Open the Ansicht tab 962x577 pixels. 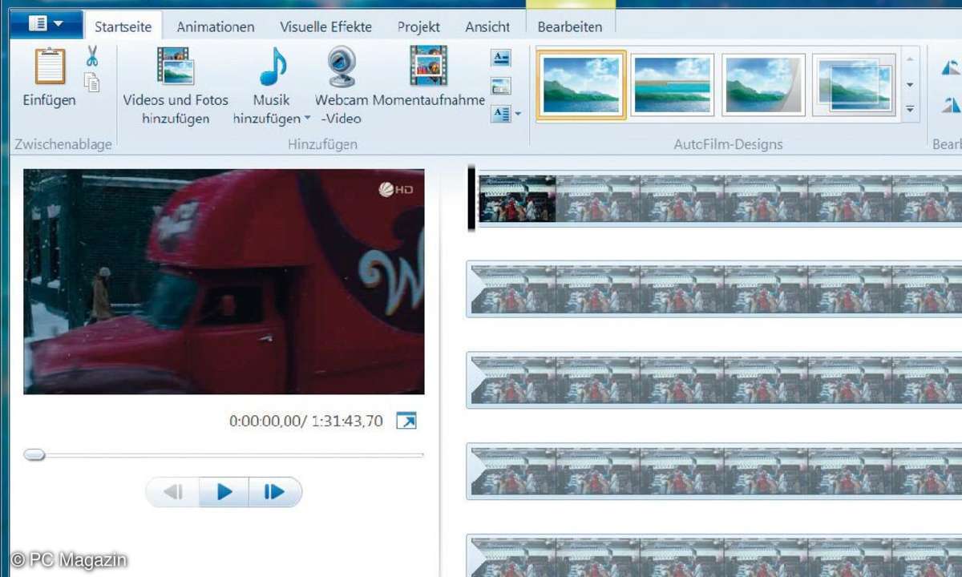point(487,26)
